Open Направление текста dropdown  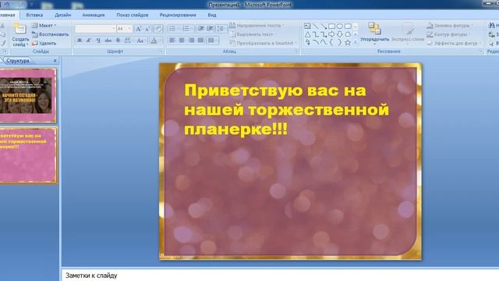257,25
